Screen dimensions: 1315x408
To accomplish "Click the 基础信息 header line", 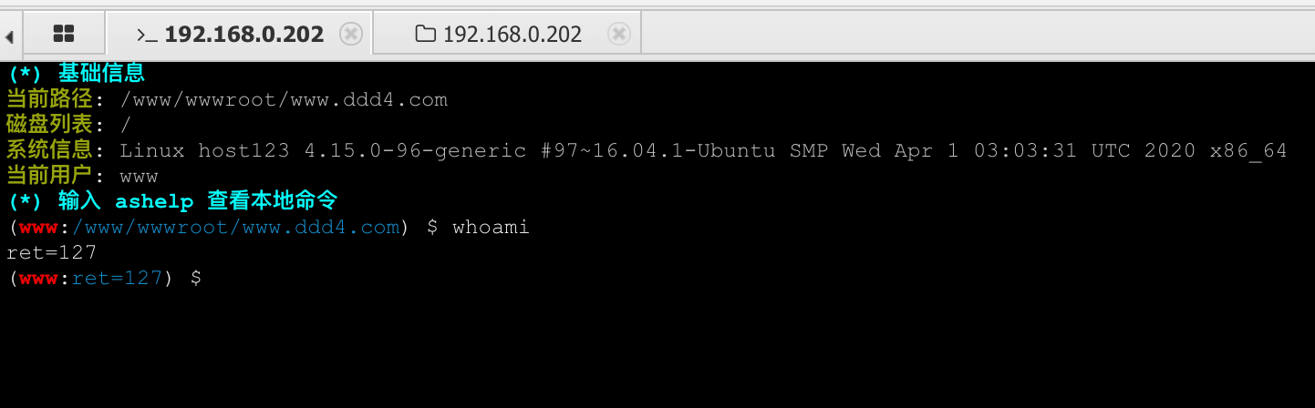I will [101, 73].
